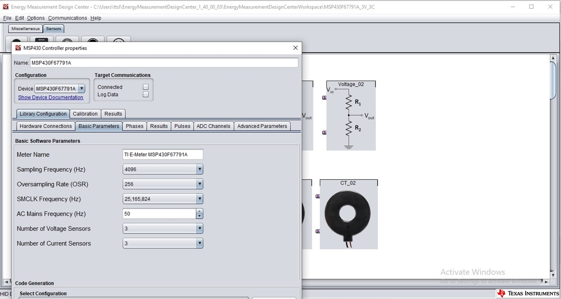The width and height of the screenshot is (561, 299).
Task: Open the ADC Channels sub-tab
Action: coord(213,126)
